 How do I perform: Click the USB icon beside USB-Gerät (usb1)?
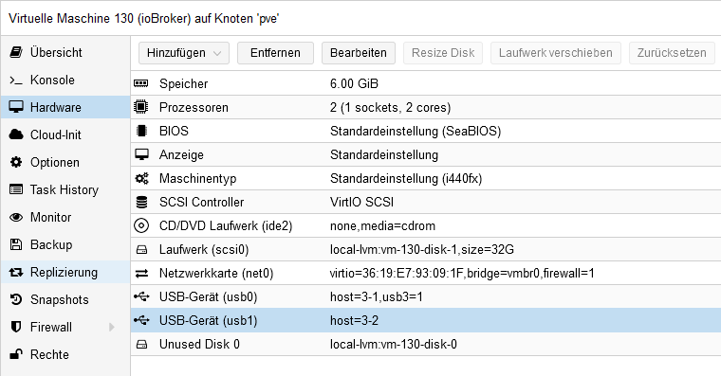141,320
